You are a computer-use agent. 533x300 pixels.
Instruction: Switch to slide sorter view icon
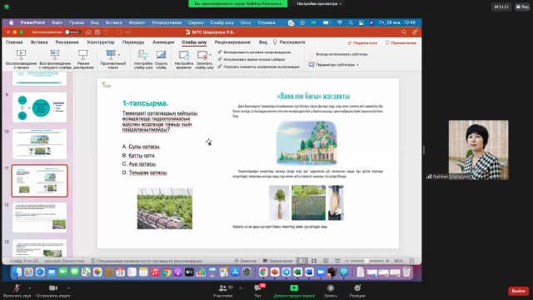tap(314, 261)
